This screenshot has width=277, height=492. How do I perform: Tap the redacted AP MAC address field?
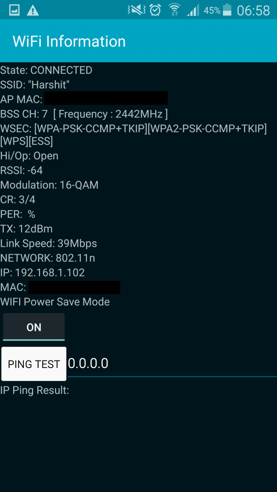pos(106,98)
